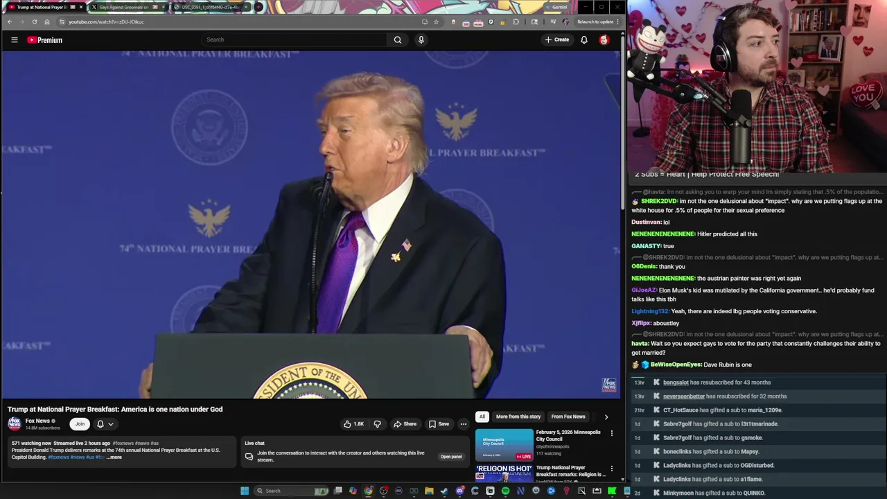Click chat user Lightning132
Screen dimensions: 887x499
[650, 311]
